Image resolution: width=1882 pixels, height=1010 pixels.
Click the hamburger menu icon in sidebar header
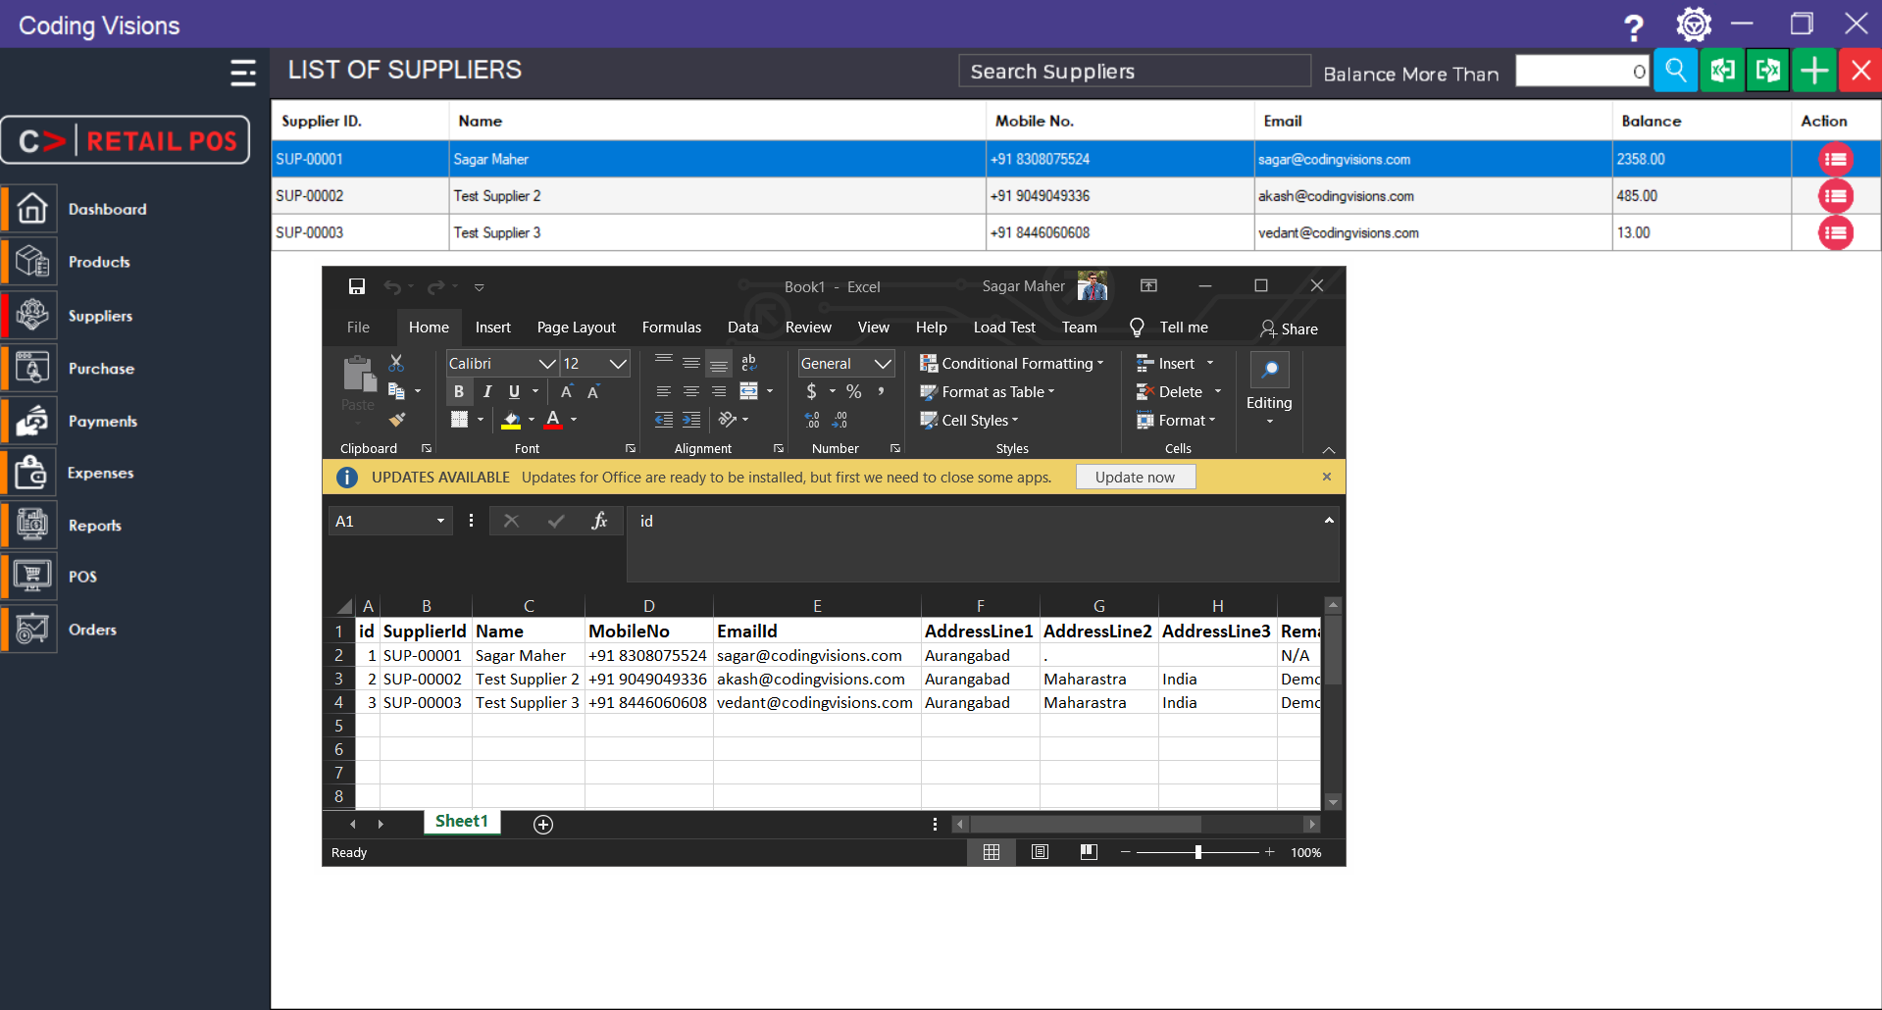coord(242,73)
